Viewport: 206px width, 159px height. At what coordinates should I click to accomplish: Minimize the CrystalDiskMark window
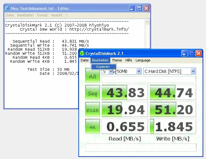point(184,53)
